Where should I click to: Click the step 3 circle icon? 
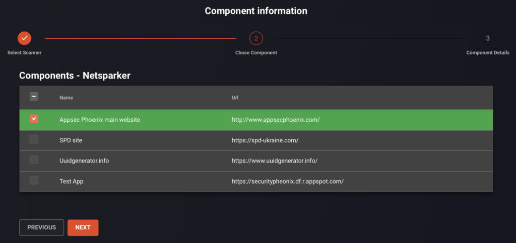(x=488, y=38)
